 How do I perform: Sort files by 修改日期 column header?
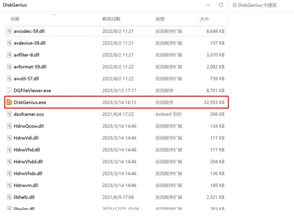point(111,19)
